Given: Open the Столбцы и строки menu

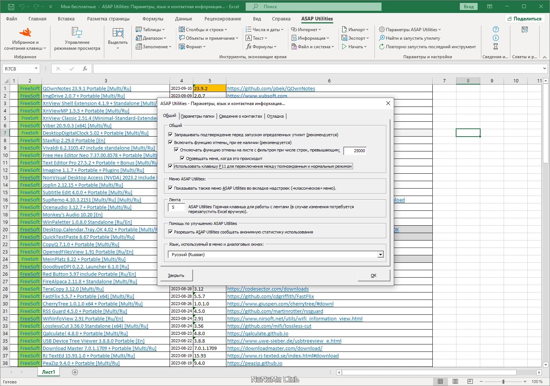Looking at the screenshot, I should coord(203,30).
